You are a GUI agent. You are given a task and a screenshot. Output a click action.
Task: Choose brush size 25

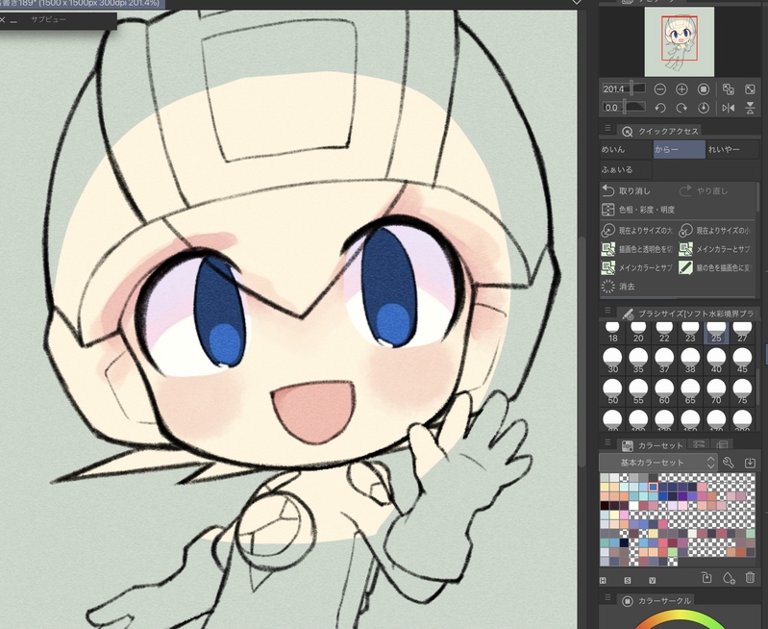click(716, 332)
